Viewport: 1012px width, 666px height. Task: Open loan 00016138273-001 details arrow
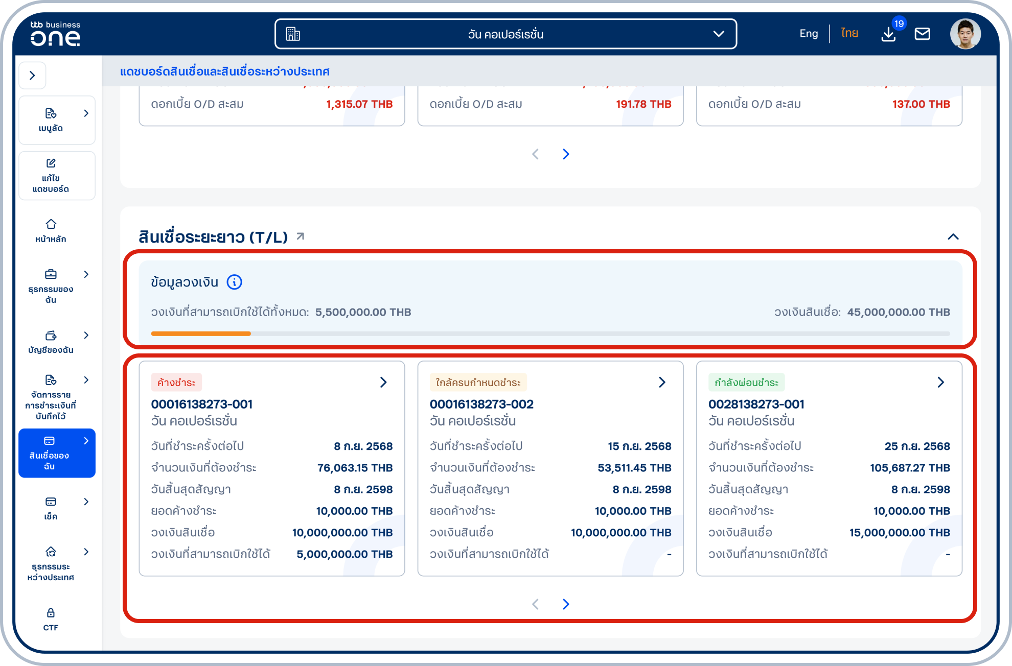(x=383, y=382)
